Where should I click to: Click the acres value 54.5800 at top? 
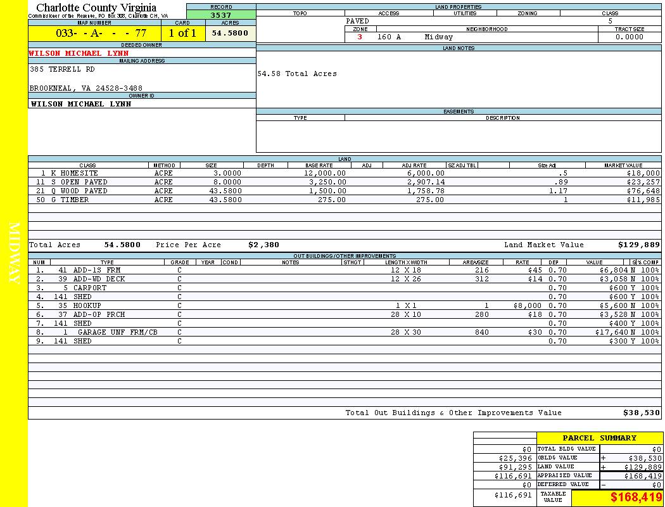coord(230,34)
